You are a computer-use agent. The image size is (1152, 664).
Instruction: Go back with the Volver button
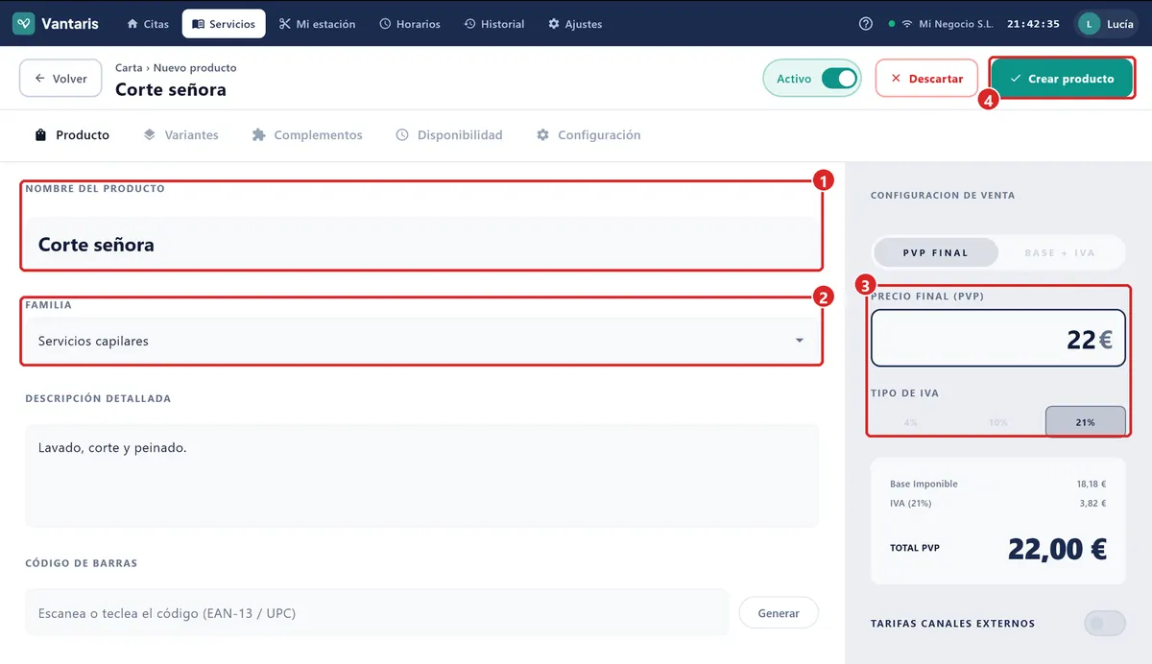click(x=60, y=79)
